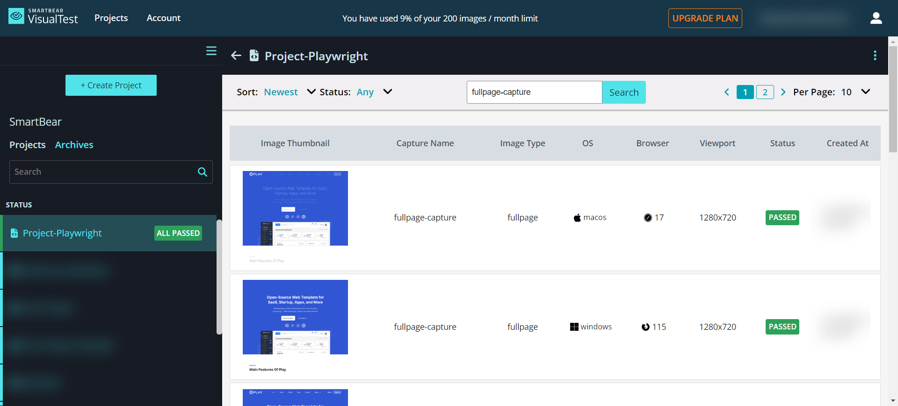Go to previous page with left chevron
898x406 pixels.
pos(727,92)
